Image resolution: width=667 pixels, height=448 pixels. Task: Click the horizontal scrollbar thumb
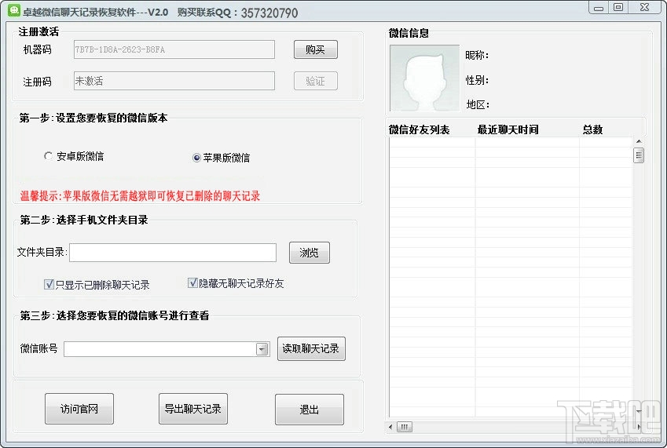404,427
